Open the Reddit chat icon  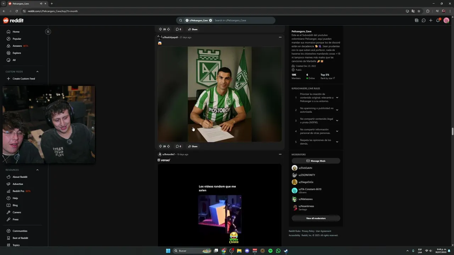pyautogui.click(x=423, y=21)
